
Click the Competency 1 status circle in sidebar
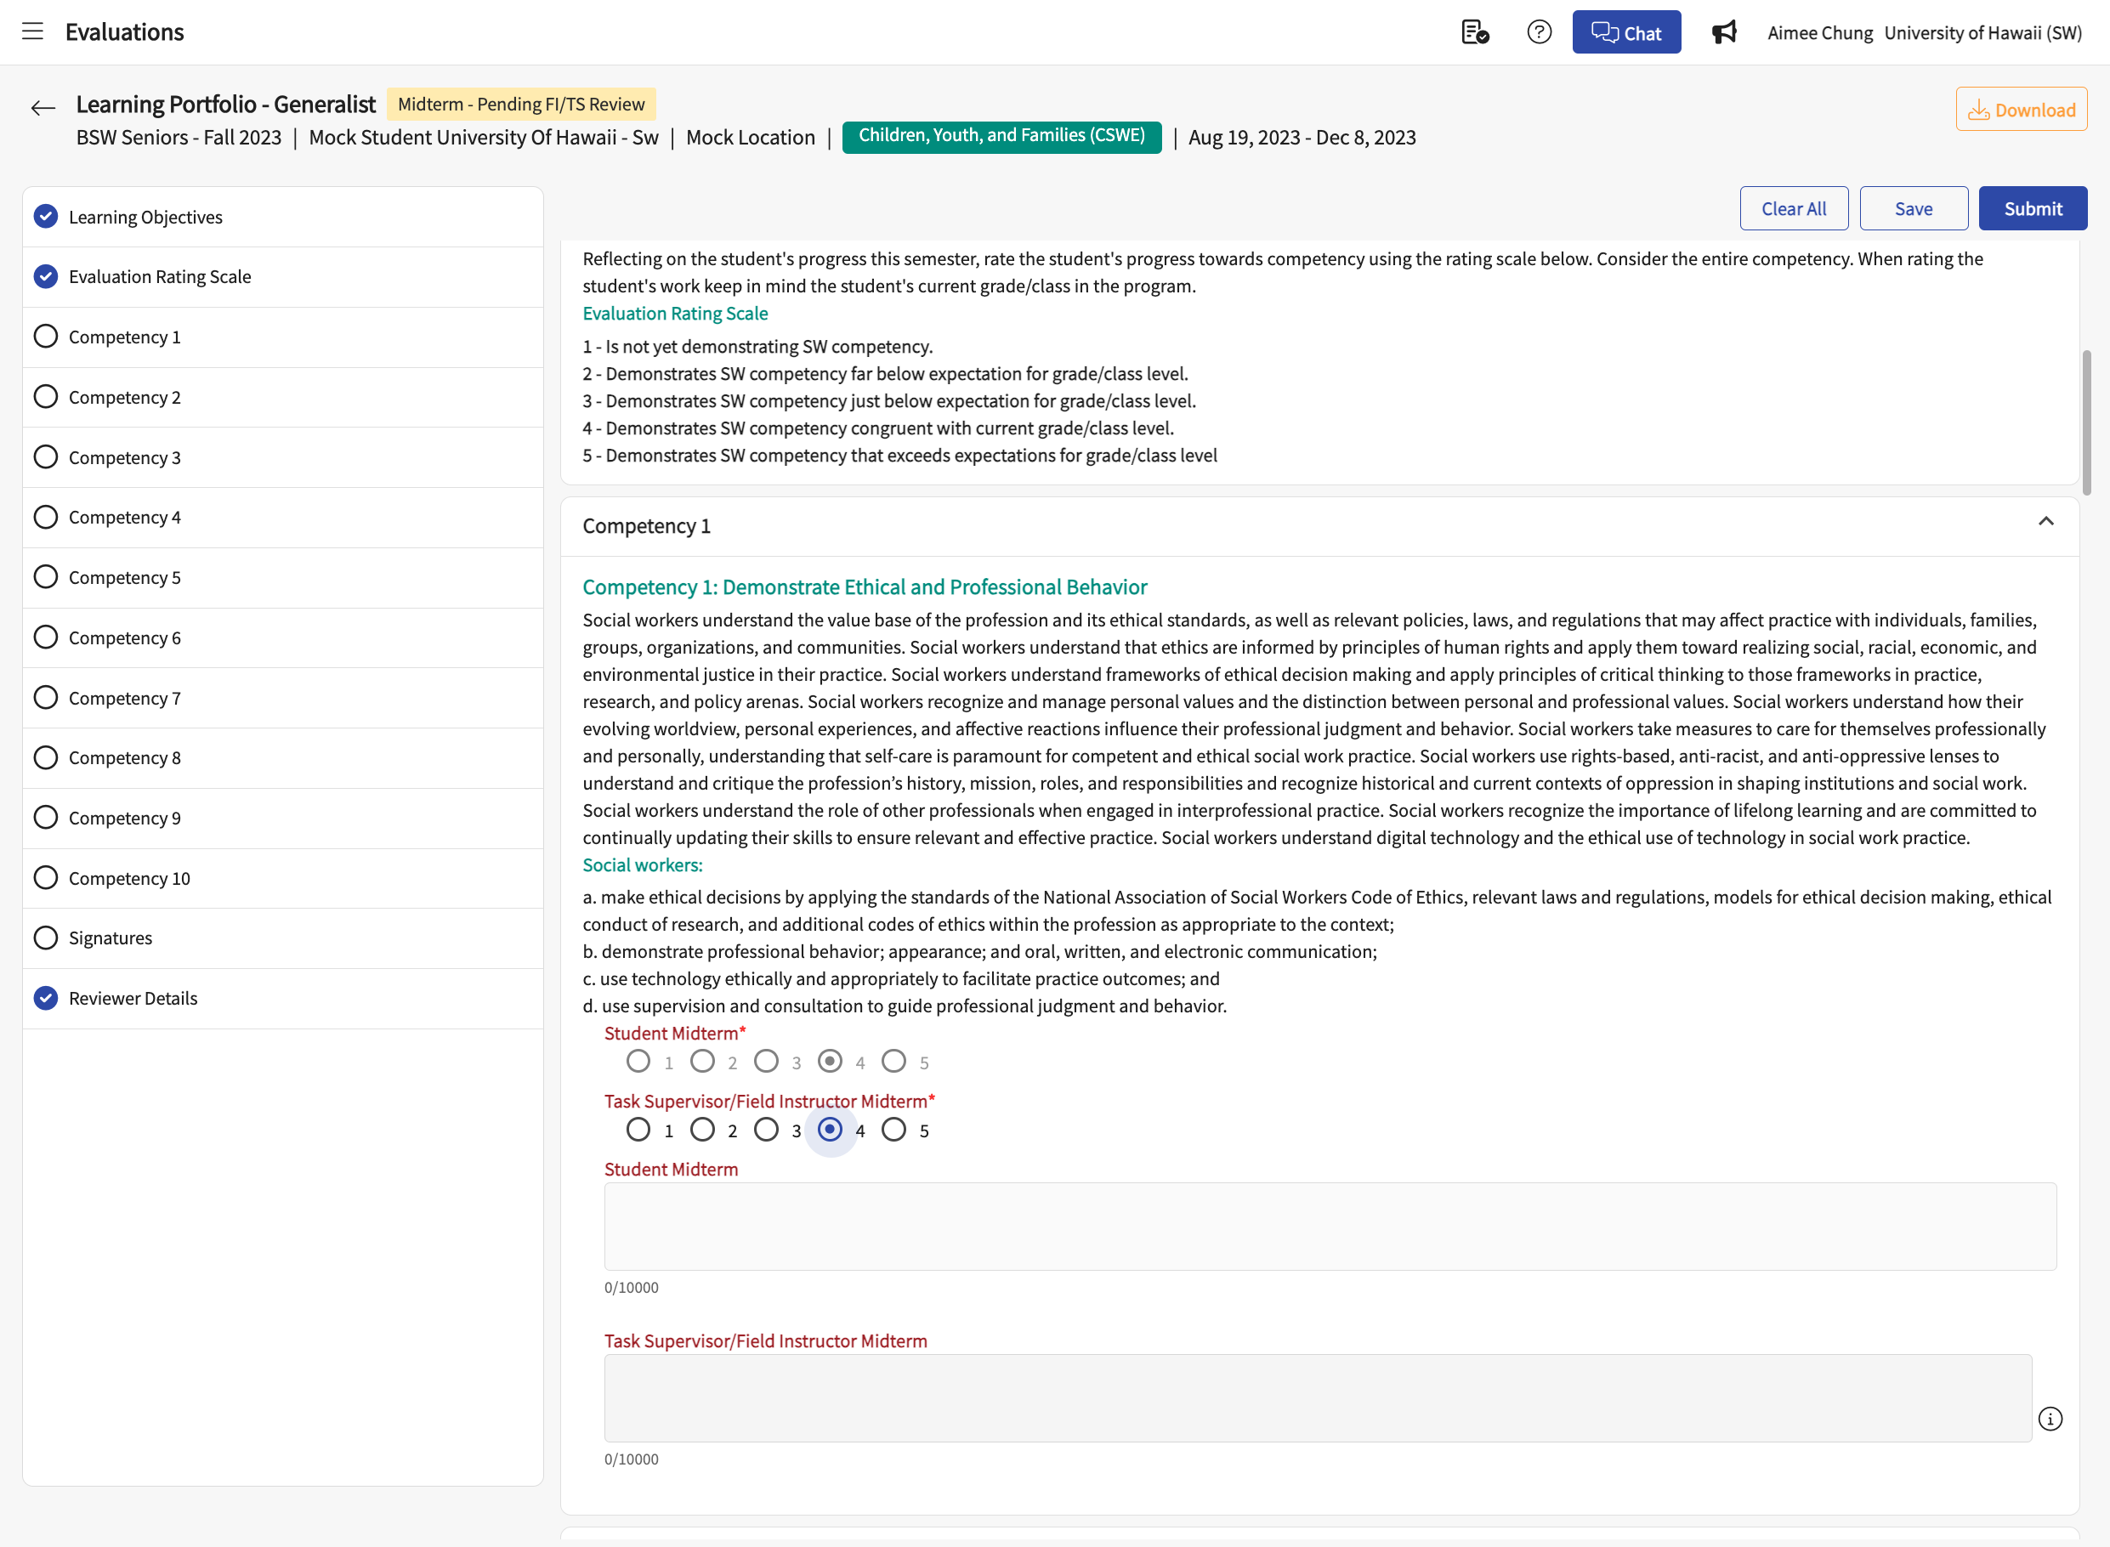pyautogui.click(x=46, y=337)
